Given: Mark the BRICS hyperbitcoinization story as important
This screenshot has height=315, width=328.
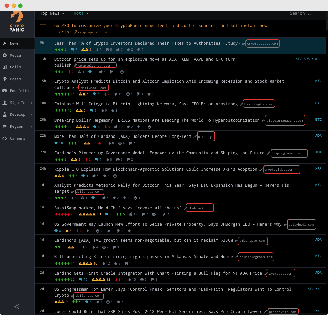Looking at the screenshot, I should click(x=80, y=127).
